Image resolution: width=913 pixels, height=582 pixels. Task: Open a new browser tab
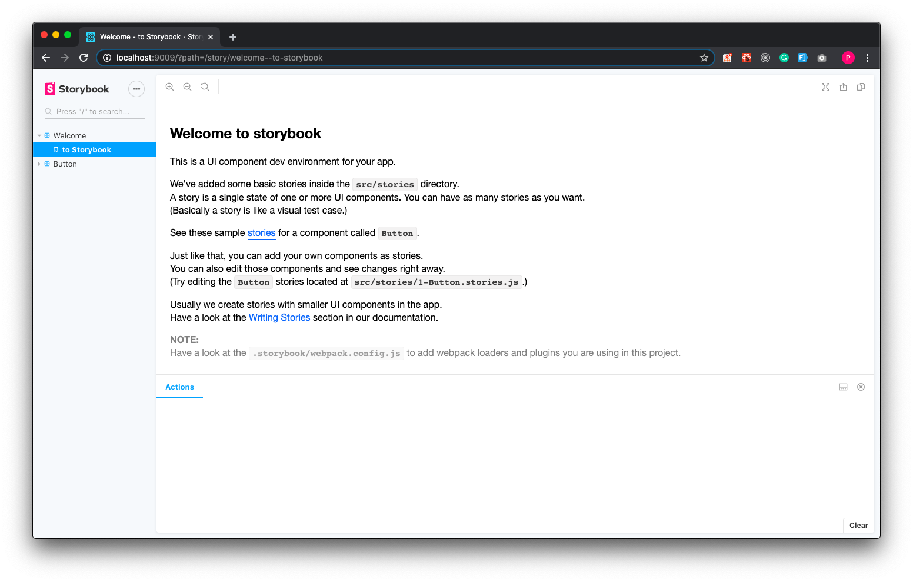pos(233,37)
